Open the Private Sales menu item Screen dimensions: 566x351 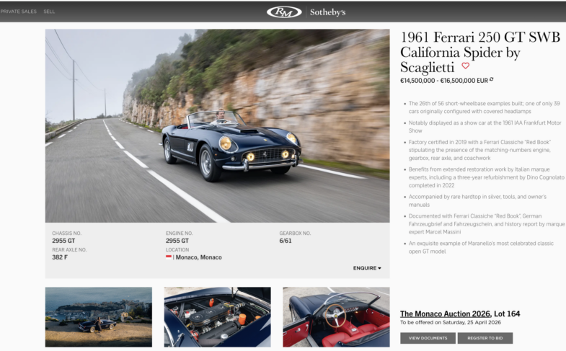click(19, 12)
